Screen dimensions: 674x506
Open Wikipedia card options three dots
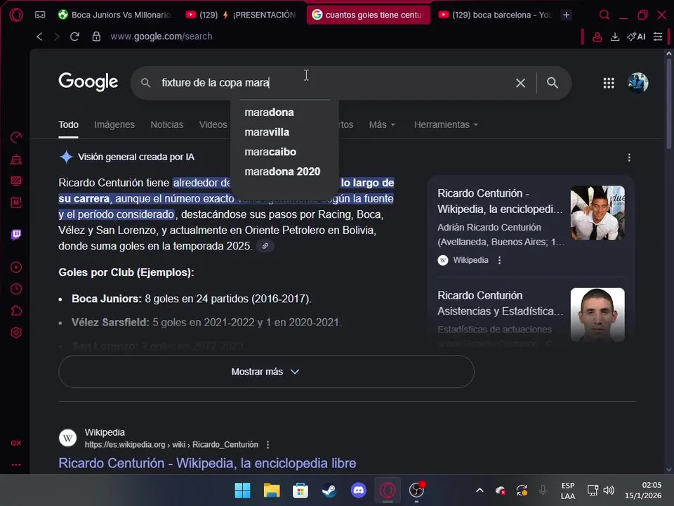pos(499,260)
